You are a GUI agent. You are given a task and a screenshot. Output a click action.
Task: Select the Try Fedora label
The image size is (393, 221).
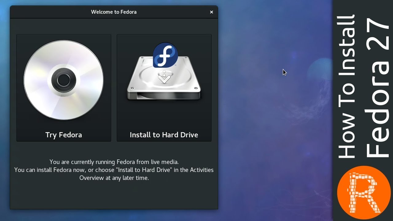click(x=64, y=135)
